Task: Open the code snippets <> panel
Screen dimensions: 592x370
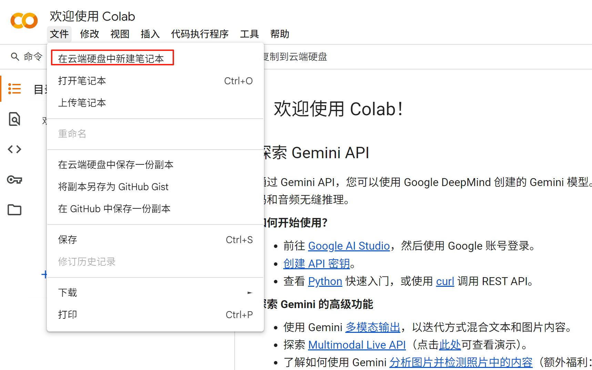Action: (14, 149)
